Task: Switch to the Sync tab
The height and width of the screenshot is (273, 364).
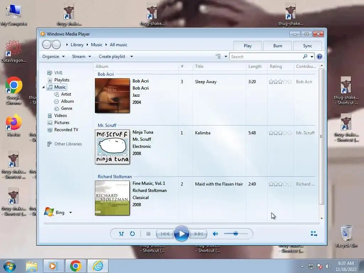Action: click(307, 46)
